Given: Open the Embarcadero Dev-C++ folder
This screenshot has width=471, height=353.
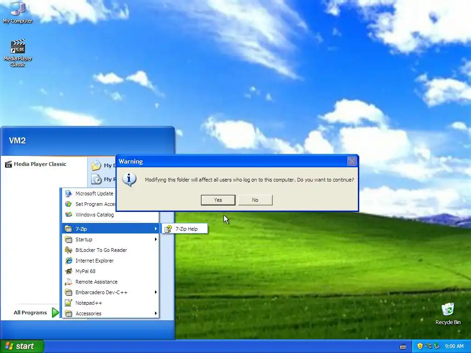Looking at the screenshot, I should 110,292.
